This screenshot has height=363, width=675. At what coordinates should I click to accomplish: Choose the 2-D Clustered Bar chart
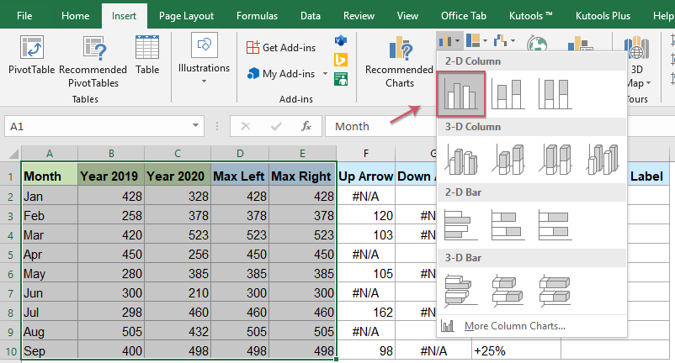coord(460,224)
